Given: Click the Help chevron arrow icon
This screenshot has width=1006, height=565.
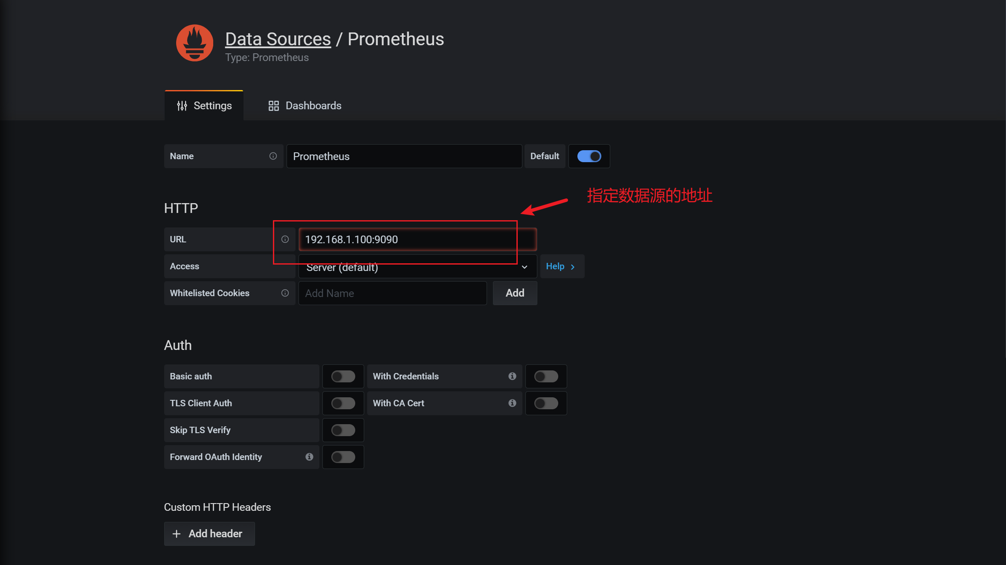Looking at the screenshot, I should pyautogui.click(x=573, y=267).
